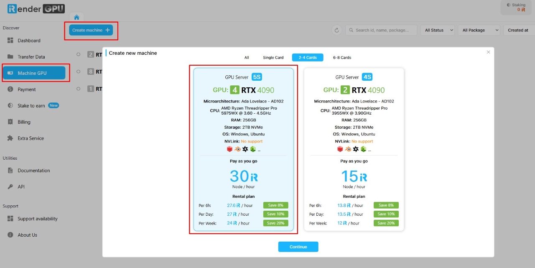Open the Created at sort dropdown
This screenshot has width=535, height=268.
(518, 30)
